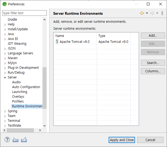Screen dimensions: 167x147
Task: Select Audio under Server
Action: coord(16,82)
